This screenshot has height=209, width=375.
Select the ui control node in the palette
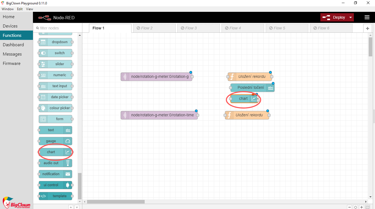tap(55, 185)
